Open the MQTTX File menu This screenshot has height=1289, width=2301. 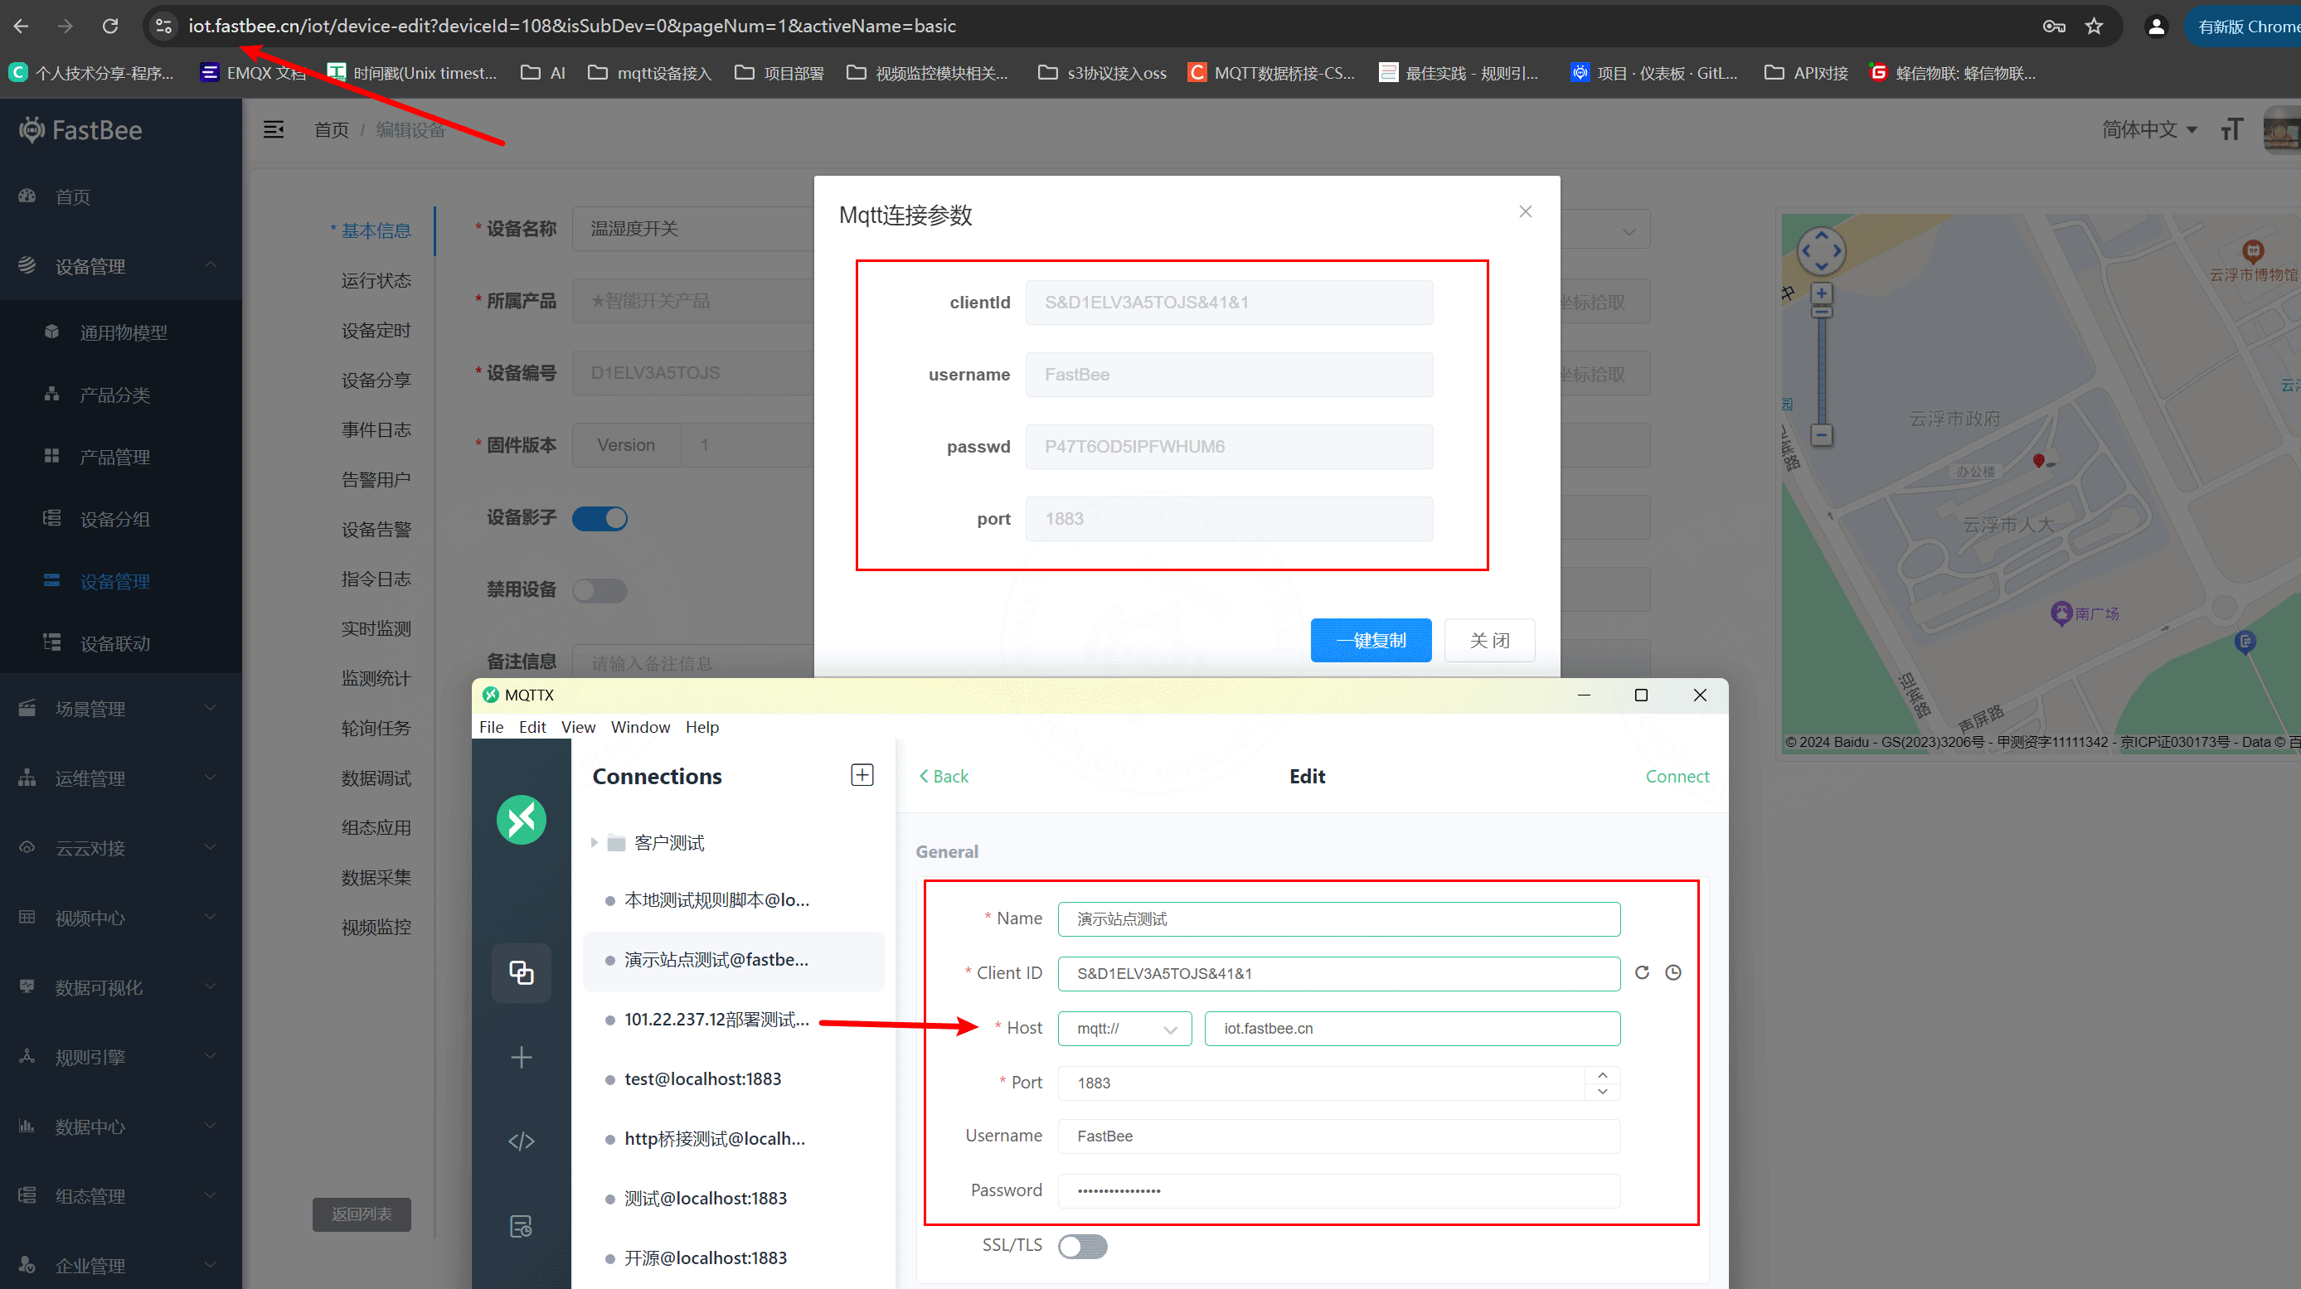[490, 727]
